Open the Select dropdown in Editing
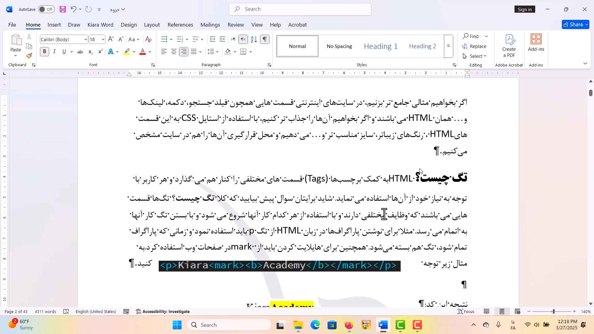The width and height of the screenshot is (594, 334). (x=475, y=56)
